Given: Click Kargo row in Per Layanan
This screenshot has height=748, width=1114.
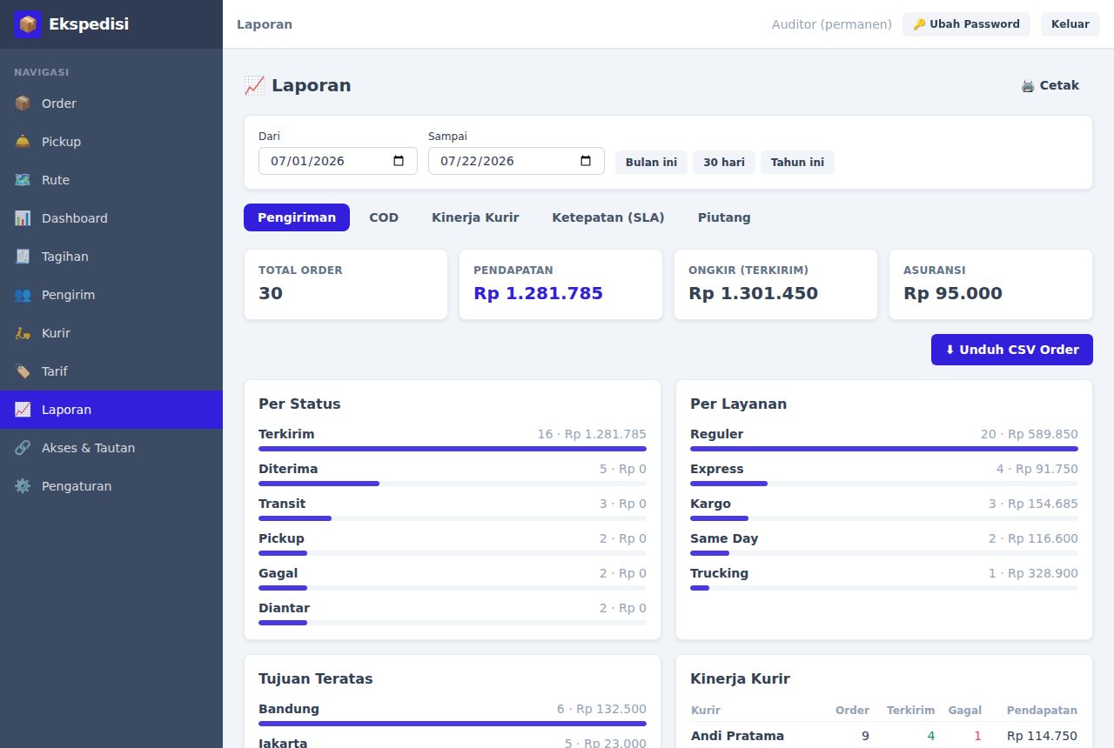Looking at the screenshot, I should (x=884, y=511).
